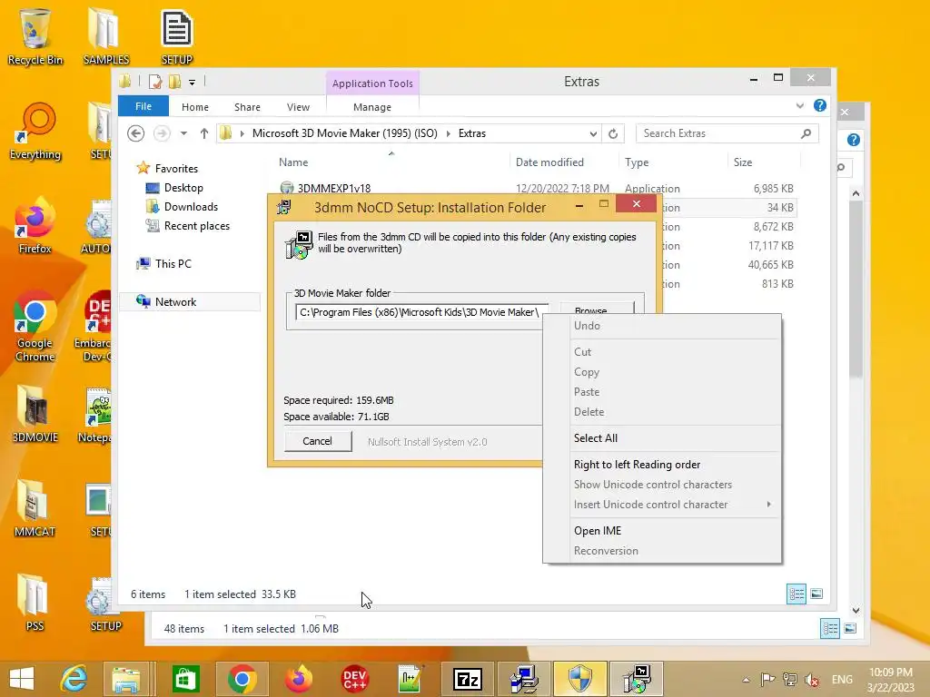
Task: Open the SETUP gear icon at the bottom of the desktop
Action: coord(105,603)
